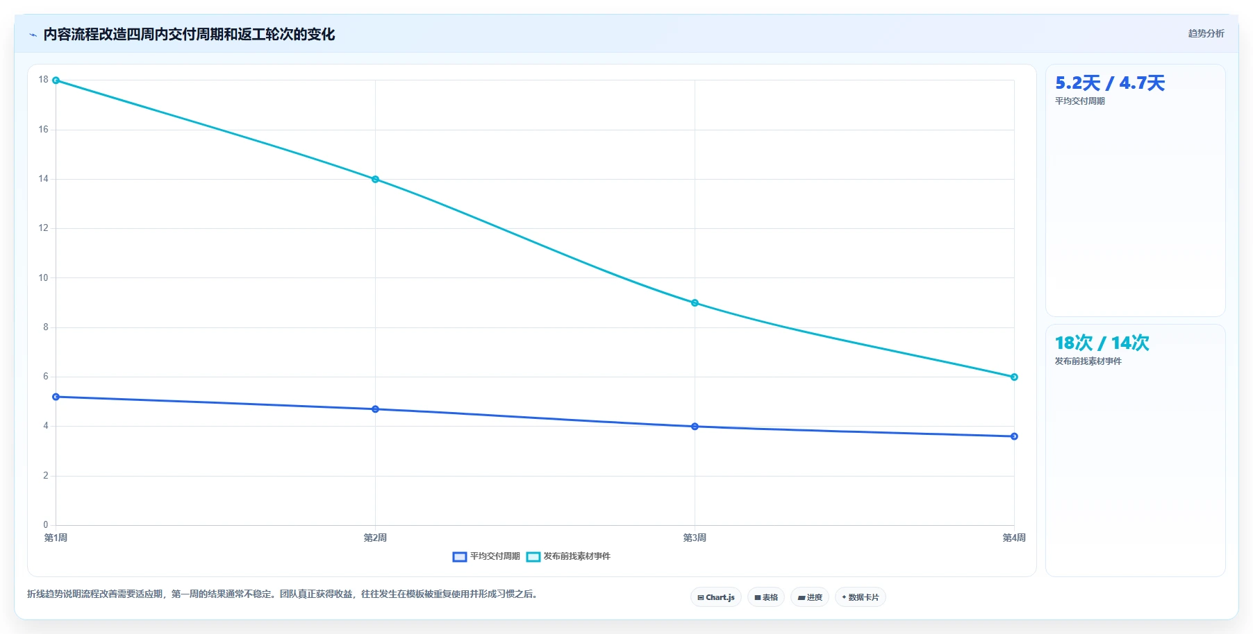This screenshot has width=1253, height=634.
Task: Click the y-axis value 0
Action: (x=46, y=525)
